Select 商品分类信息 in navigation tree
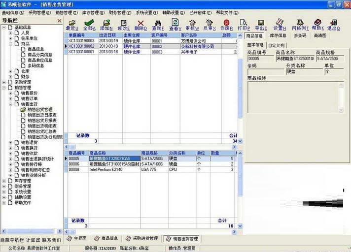Image resolution: width=351 pixels, height=252 pixels. click(39, 55)
